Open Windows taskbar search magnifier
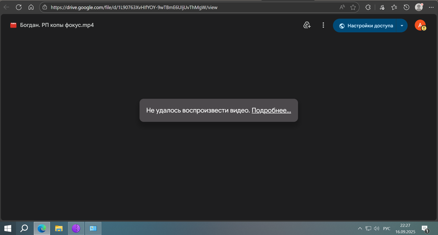The height and width of the screenshot is (235, 438). click(x=24, y=228)
